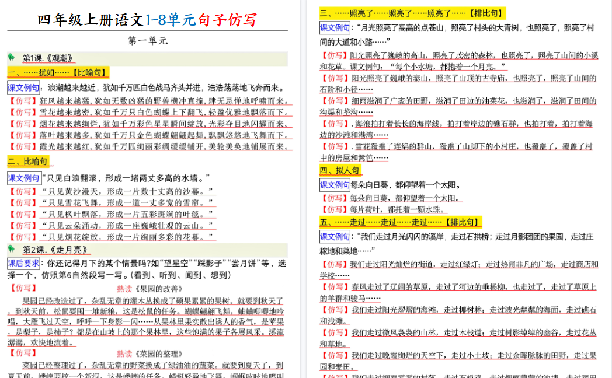Click the 课文例句 box before 每朵向日葵
Image resolution: width=612 pixels, height=378 pixels.
coord(335,185)
